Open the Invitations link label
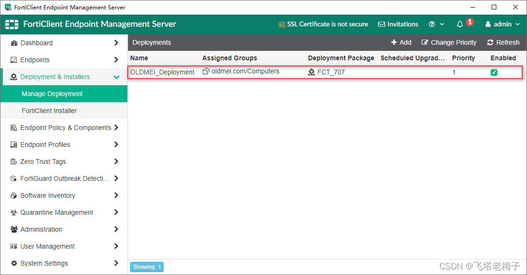This screenshot has width=527, height=275. click(403, 24)
